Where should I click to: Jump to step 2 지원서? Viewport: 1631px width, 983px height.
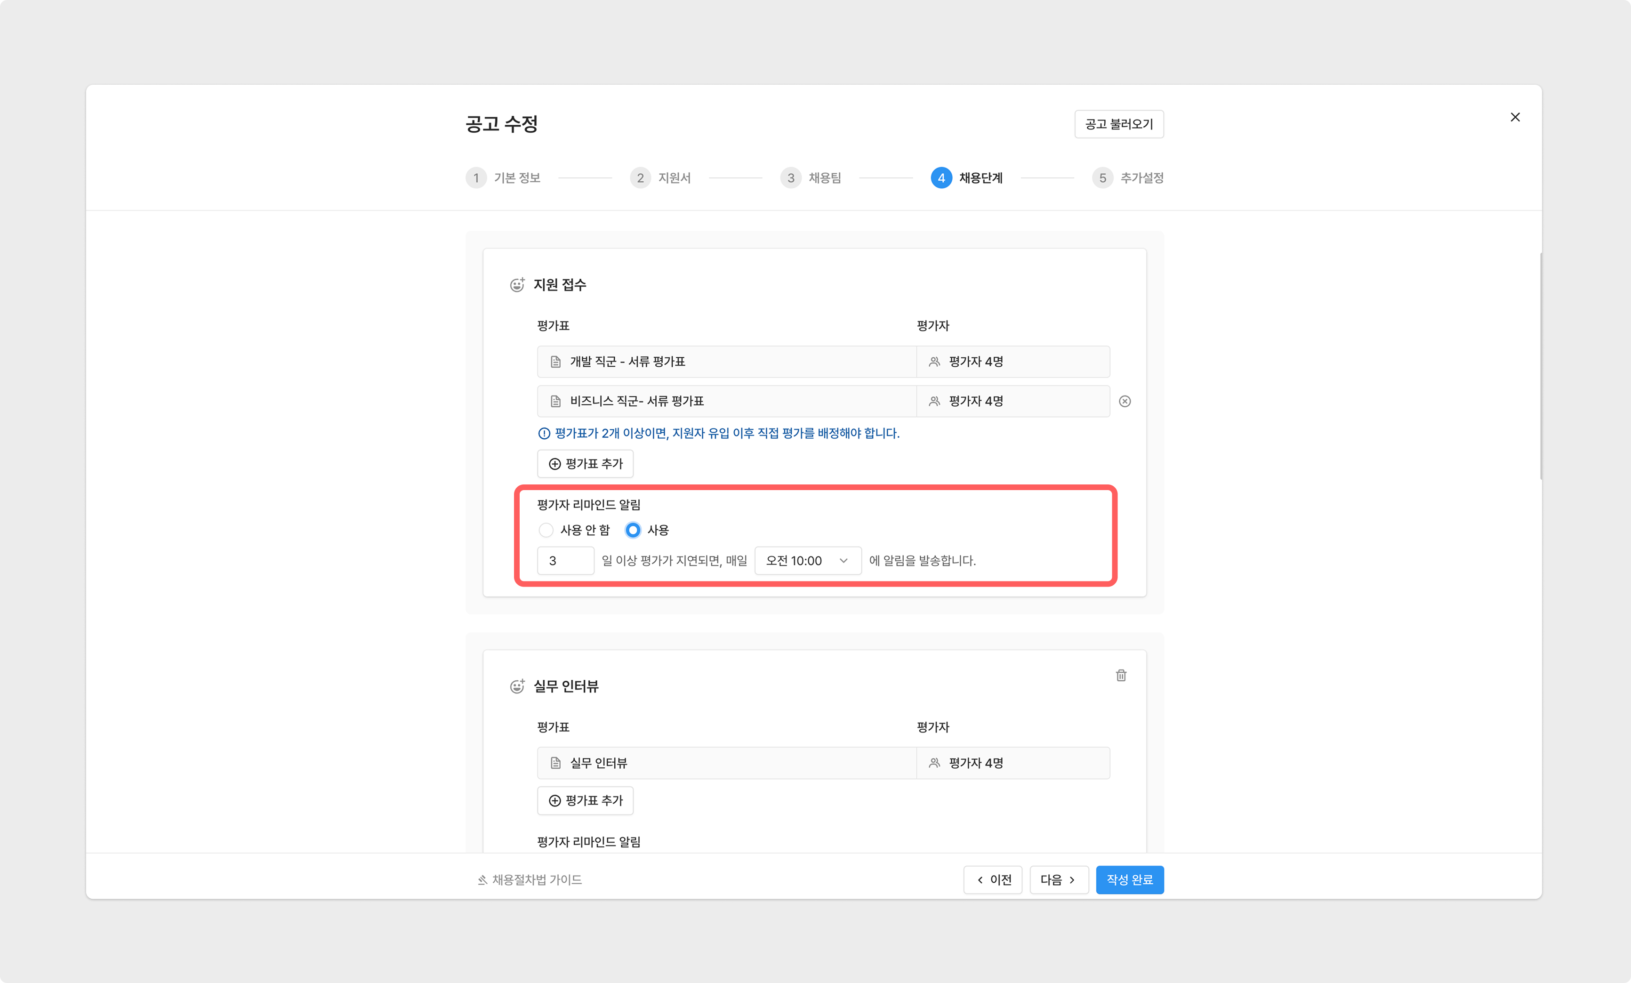click(660, 178)
